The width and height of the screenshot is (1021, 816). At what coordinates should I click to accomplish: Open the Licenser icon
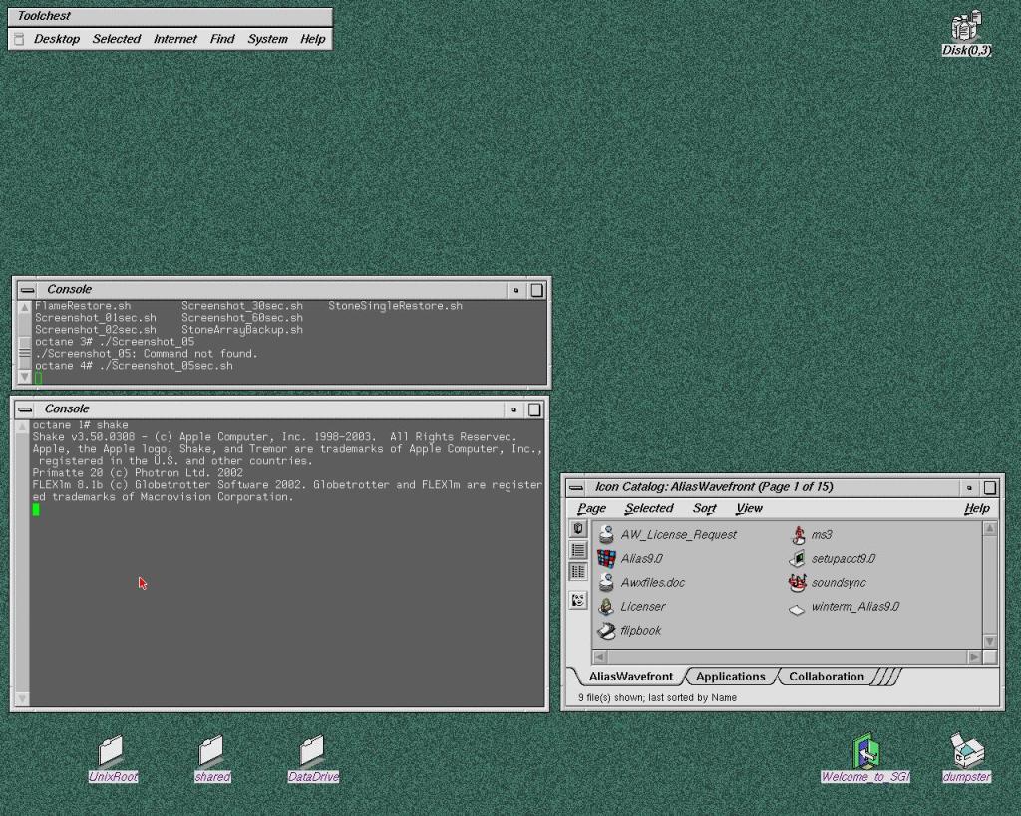pos(606,607)
